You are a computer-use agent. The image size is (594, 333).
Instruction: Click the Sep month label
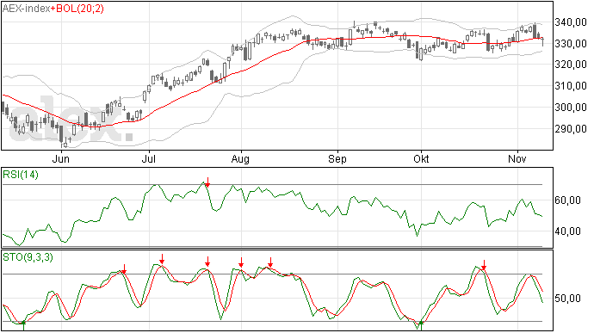[337, 158]
